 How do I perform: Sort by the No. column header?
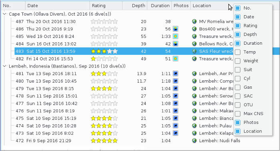pyautogui.click(x=13, y=6)
